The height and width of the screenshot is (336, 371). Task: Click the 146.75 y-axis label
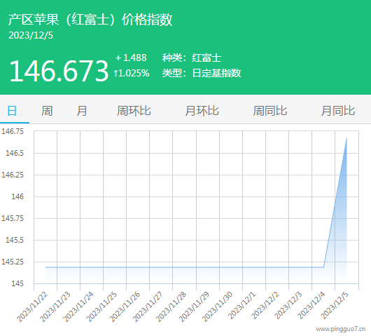pos(13,131)
